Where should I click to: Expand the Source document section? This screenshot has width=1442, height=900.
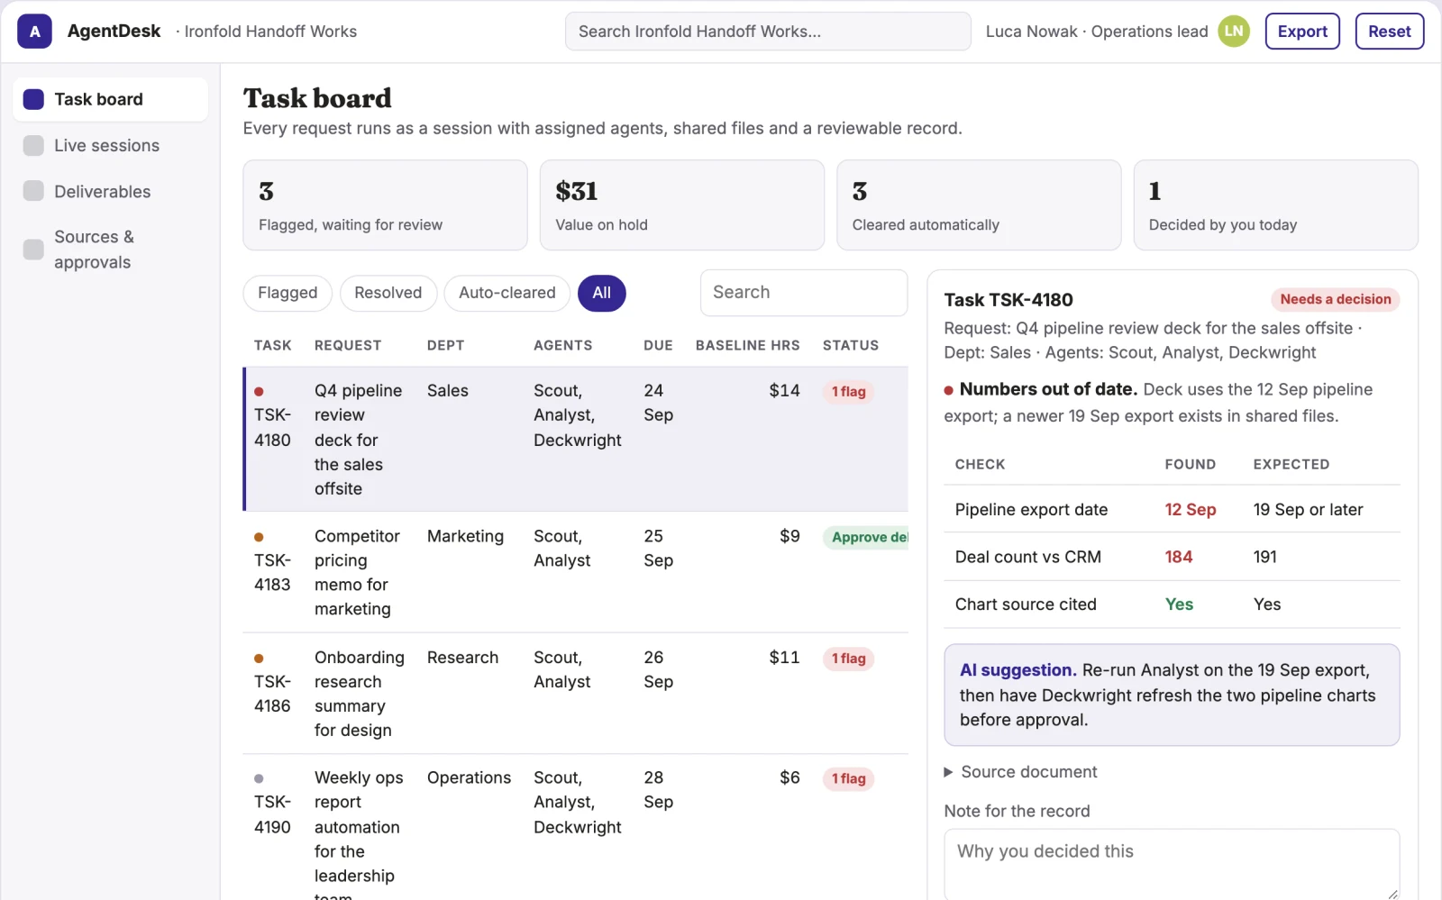click(x=1019, y=772)
